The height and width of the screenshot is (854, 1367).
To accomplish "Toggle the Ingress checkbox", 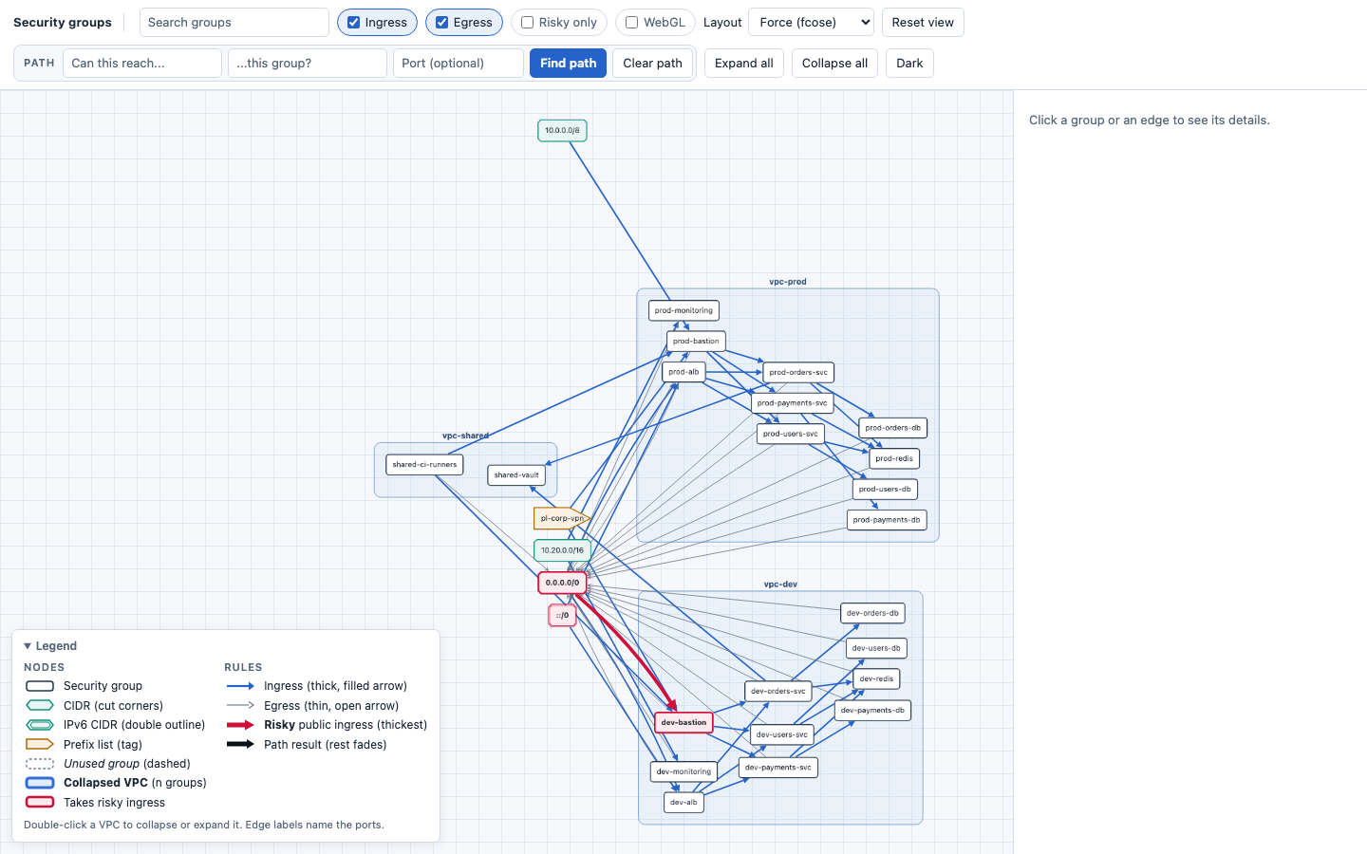I will point(353,23).
